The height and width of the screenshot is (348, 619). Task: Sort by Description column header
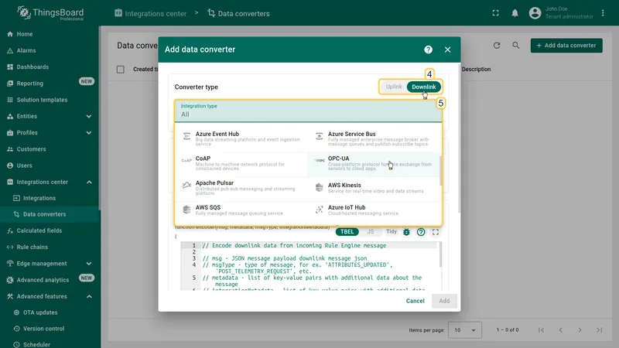click(476, 69)
